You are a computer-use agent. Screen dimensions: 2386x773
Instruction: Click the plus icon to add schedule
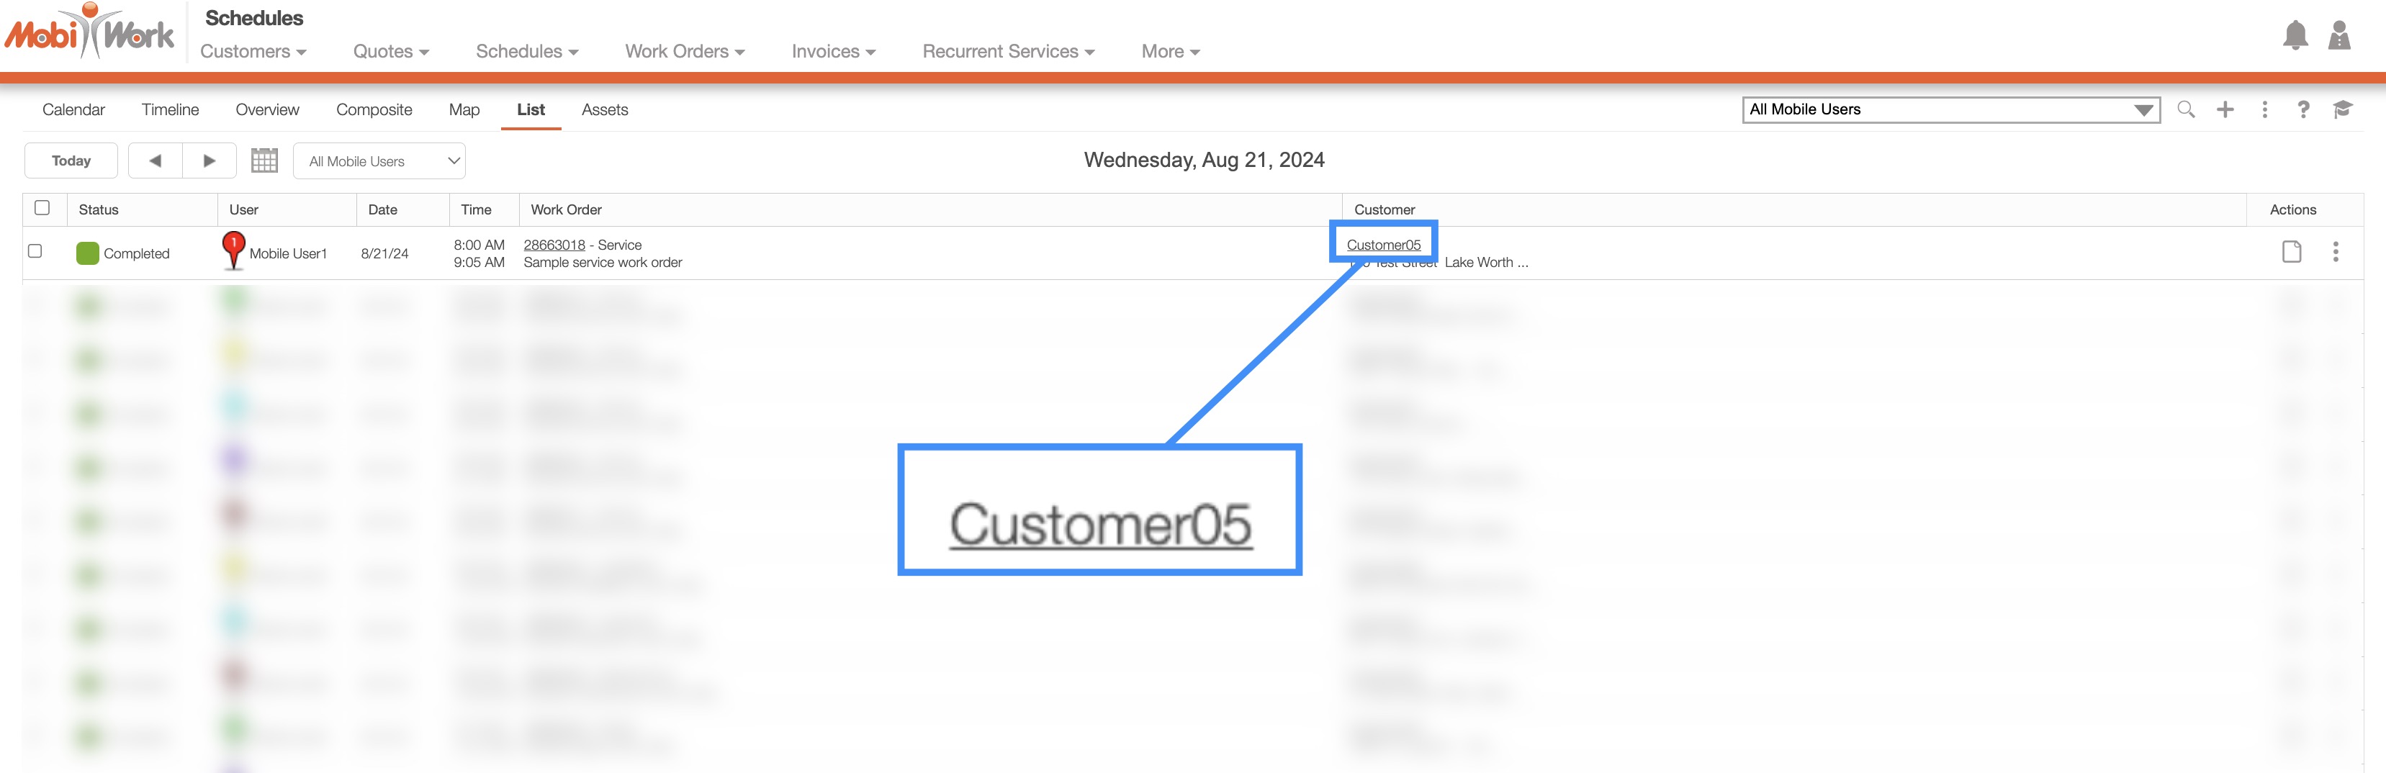pos(2225,110)
